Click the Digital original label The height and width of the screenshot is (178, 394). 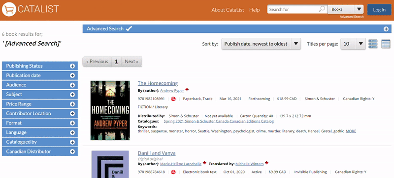tap(150, 159)
